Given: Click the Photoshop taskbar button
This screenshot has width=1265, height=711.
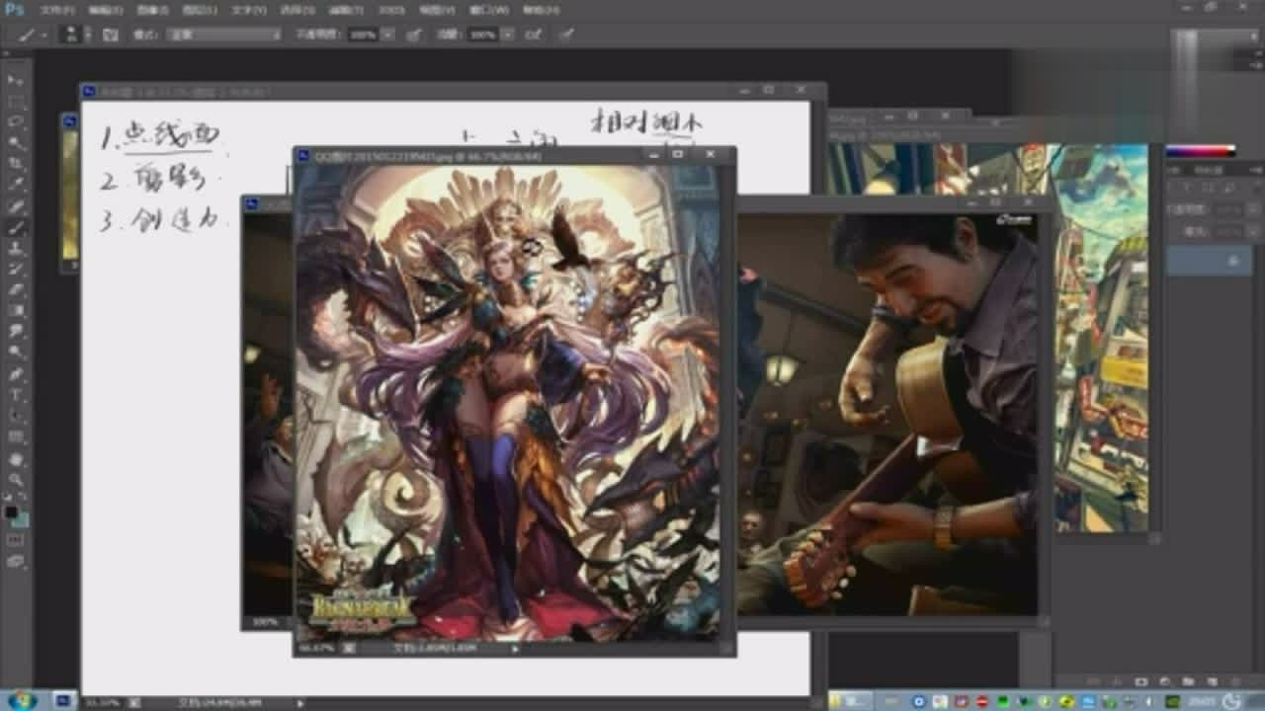Looking at the screenshot, I should [x=64, y=700].
